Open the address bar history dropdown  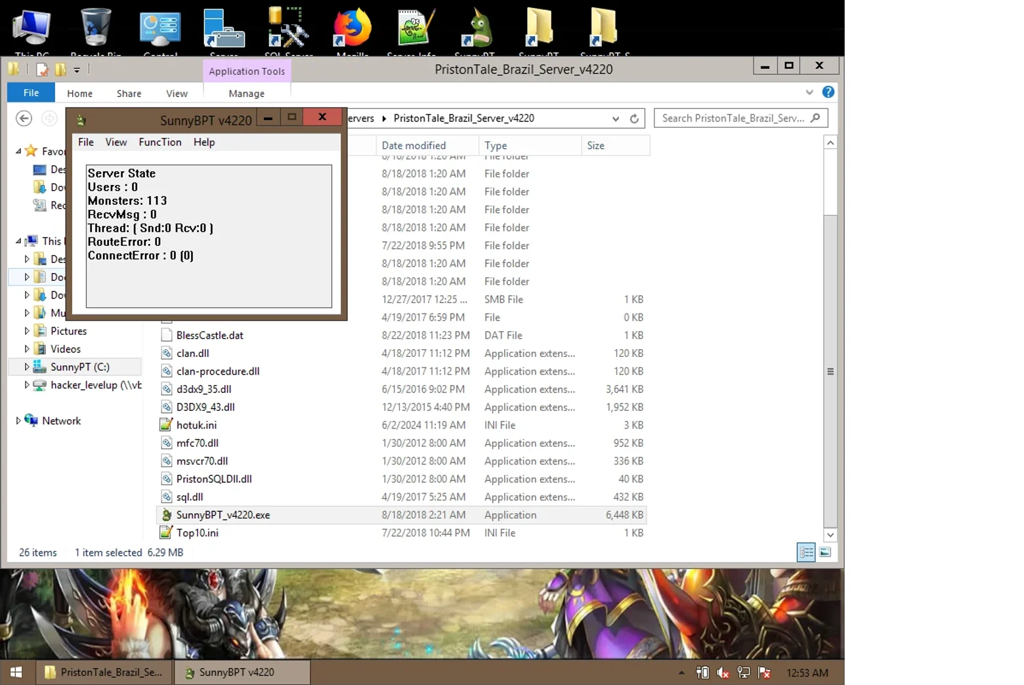(616, 119)
